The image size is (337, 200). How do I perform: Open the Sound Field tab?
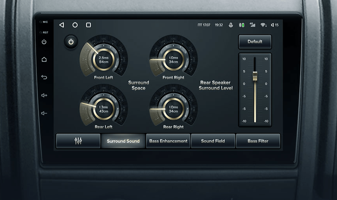pyautogui.click(x=213, y=141)
